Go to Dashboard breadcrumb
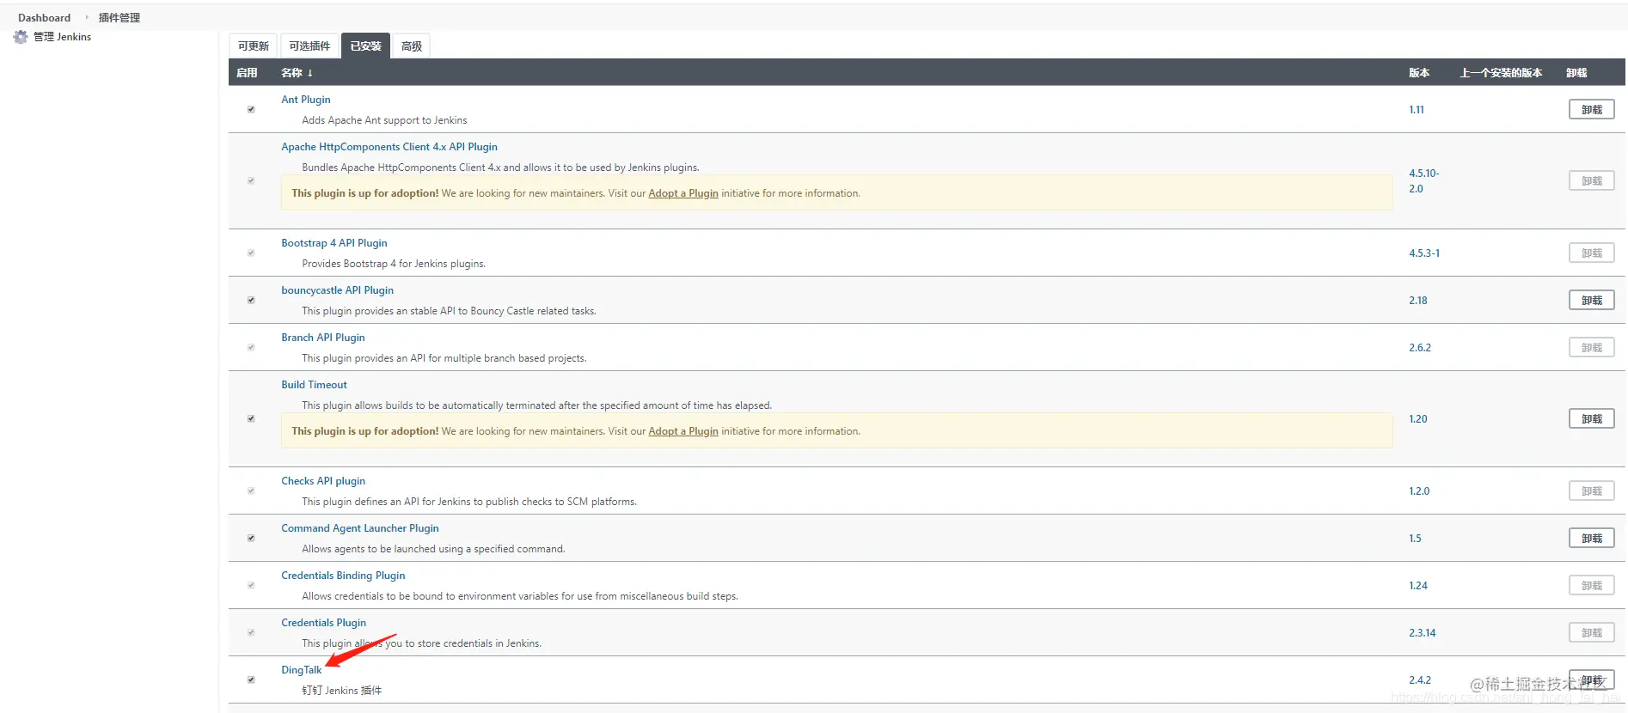Viewport: 1628px width, 713px height. (x=44, y=17)
